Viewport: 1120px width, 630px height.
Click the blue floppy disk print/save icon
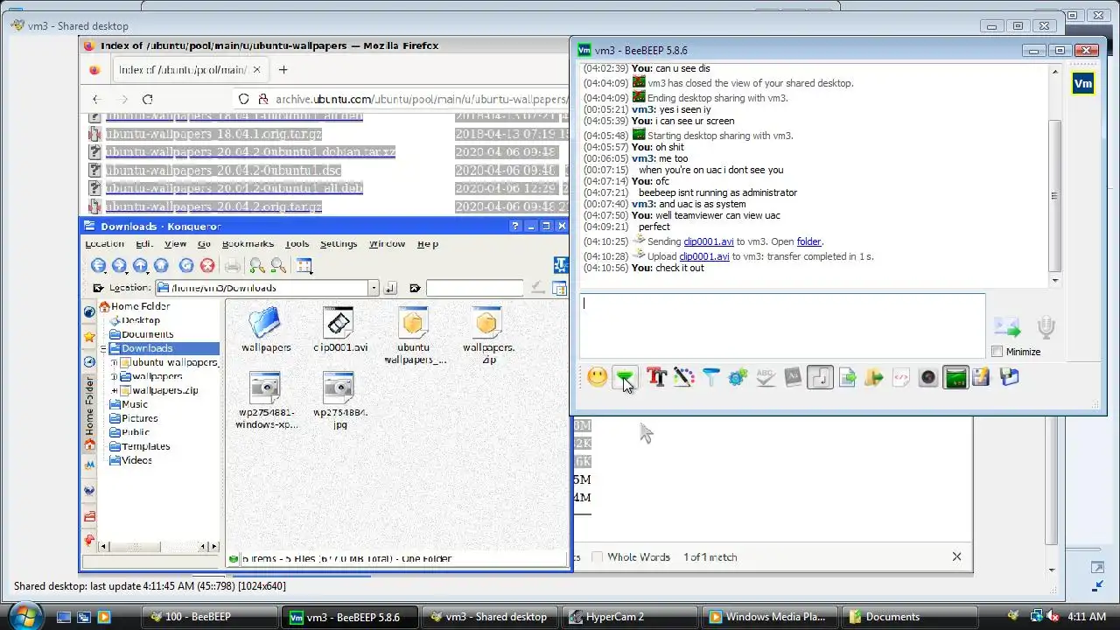click(x=1009, y=377)
